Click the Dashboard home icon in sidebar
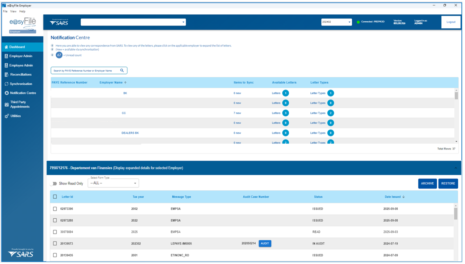Screen dimensions: 465x264 [6, 47]
